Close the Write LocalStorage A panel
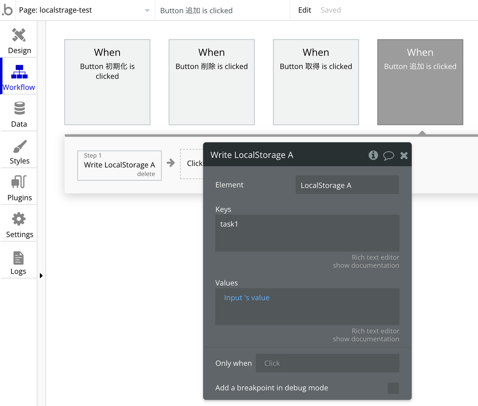Viewport: 478px width, 406px height. tap(404, 156)
